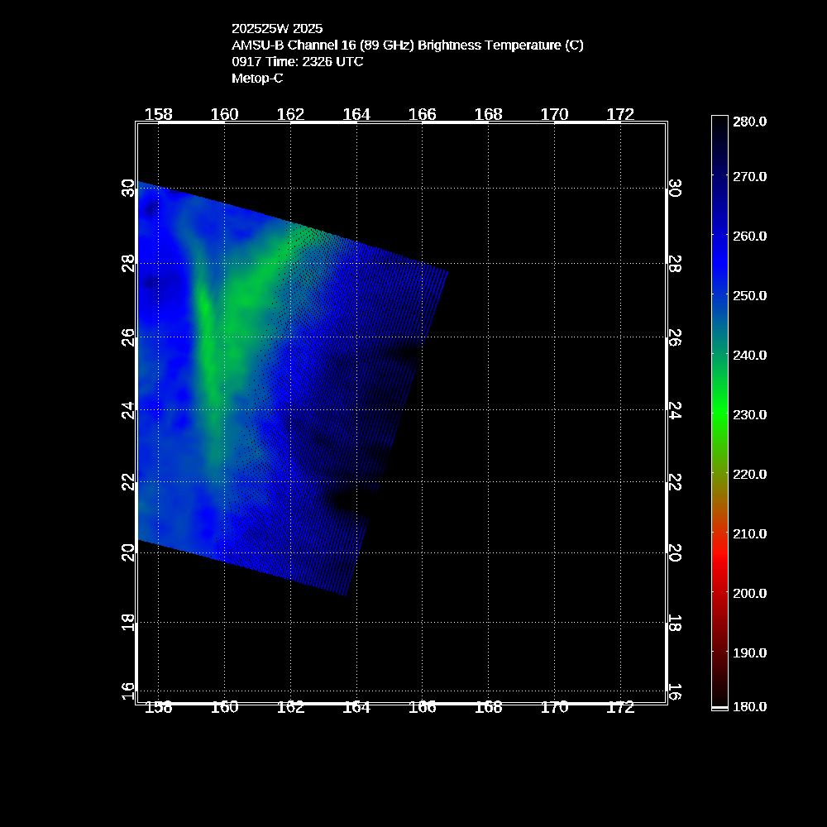Click longitude 160 on the bottom axis
Screen dimensions: 827x827
[x=225, y=707]
